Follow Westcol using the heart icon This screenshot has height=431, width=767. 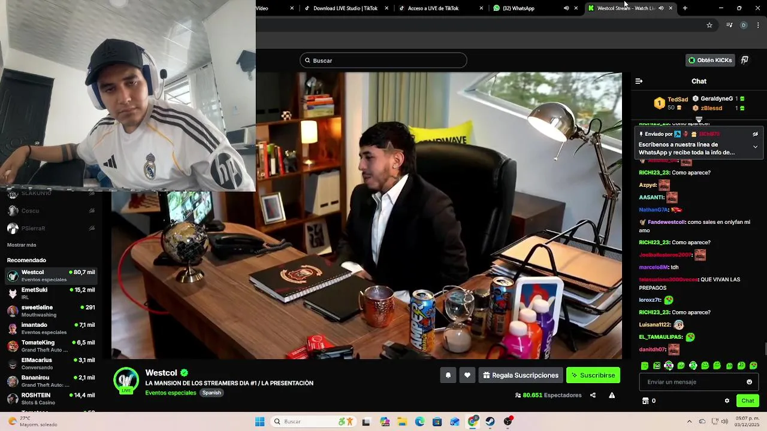(x=467, y=375)
